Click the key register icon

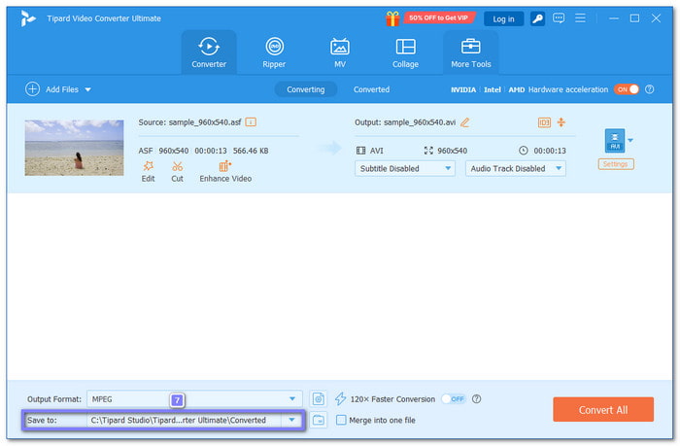537,18
